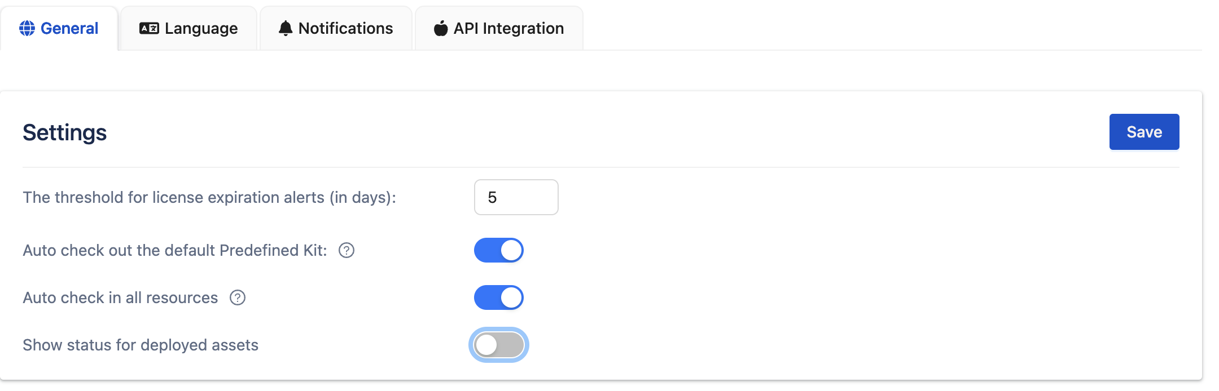Click the bell icon for Notifications
Screen dimensions: 1219x391
click(x=286, y=28)
